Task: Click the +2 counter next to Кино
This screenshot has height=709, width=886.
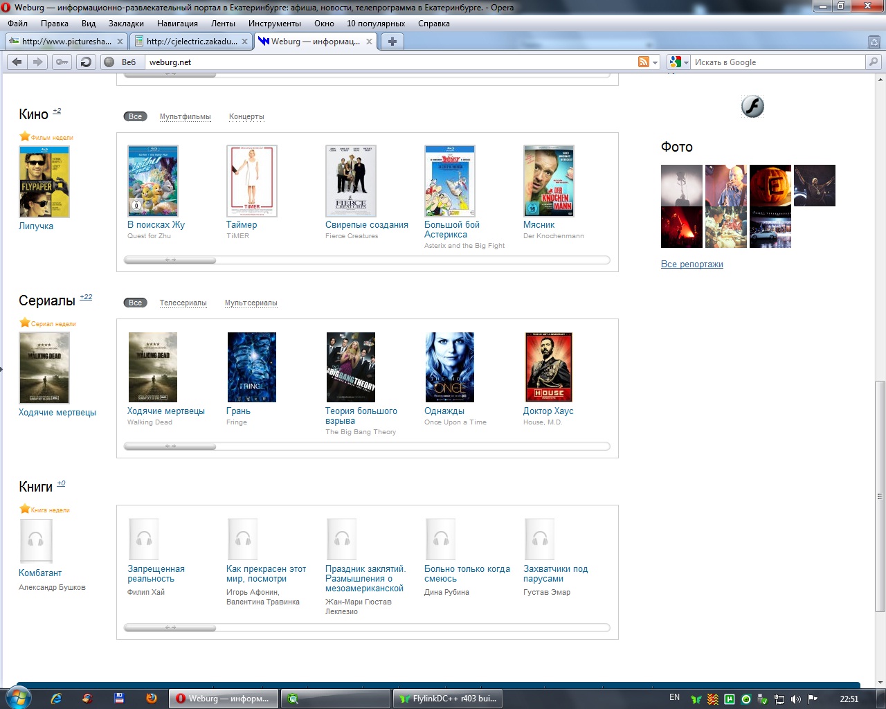Action: [x=57, y=111]
